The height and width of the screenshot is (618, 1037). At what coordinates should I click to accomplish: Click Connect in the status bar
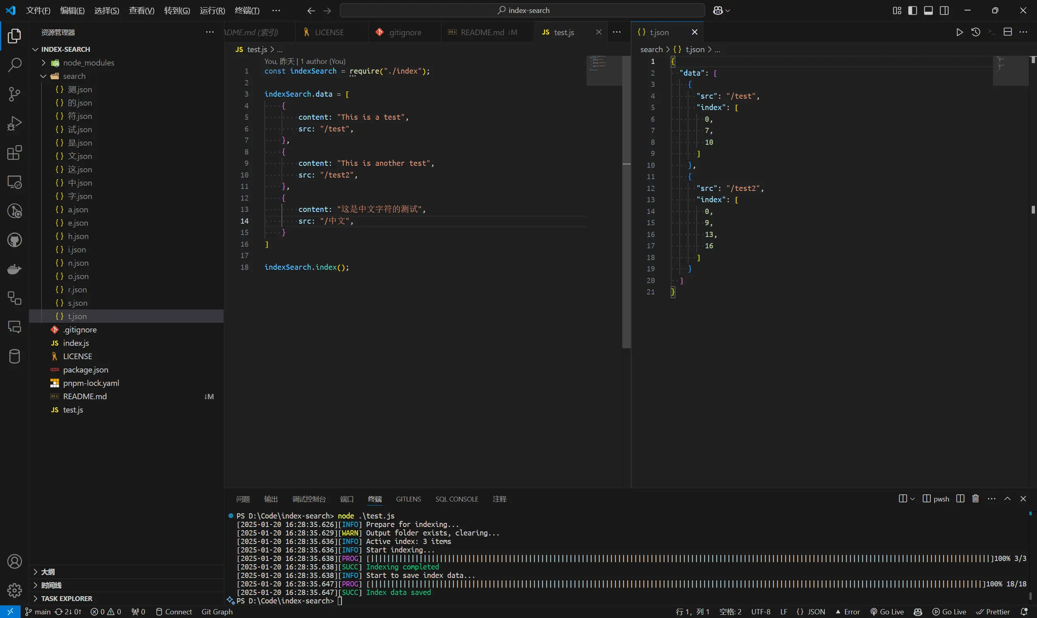click(174, 612)
